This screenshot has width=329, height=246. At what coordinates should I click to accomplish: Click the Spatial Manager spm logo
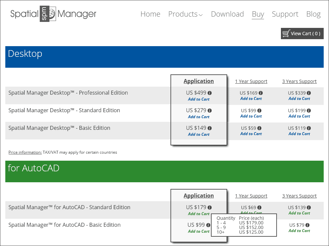(53, 14)
